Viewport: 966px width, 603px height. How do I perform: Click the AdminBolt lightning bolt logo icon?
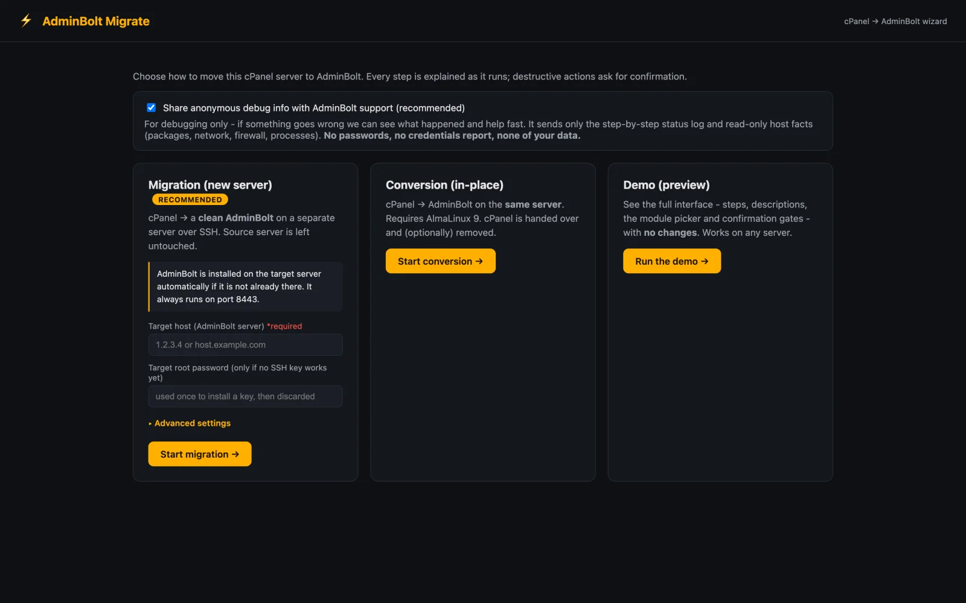26,21
